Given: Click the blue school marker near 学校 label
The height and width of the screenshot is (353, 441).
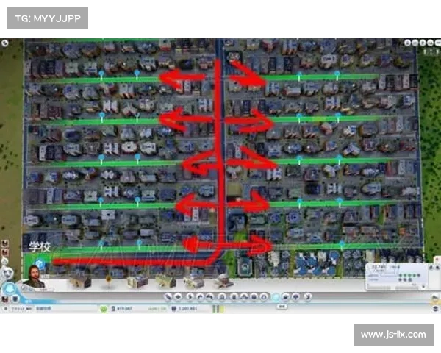Looking at the screenshot, I should coord(40,264).
